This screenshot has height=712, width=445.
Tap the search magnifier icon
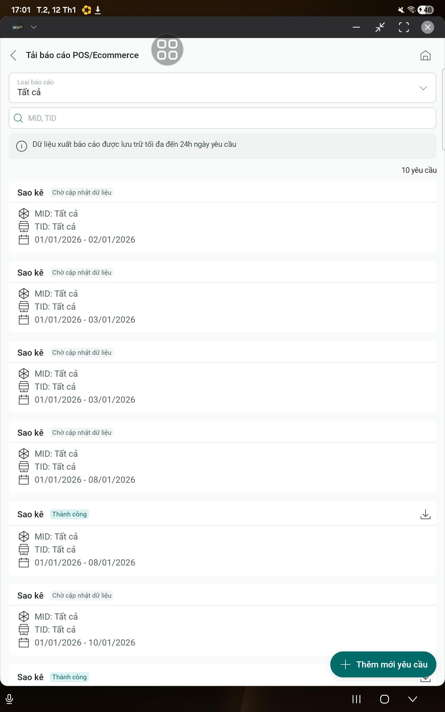(19, 118)
